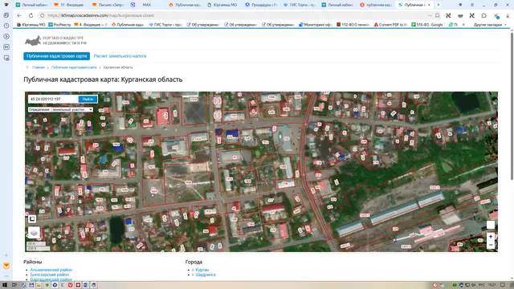Click the browser back arrow
The width and height of the screenshot is (514, 289).
coord(19,15)
